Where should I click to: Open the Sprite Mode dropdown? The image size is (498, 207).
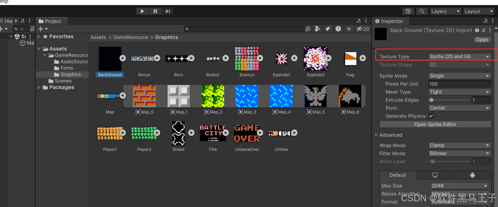[x=460, y=76]
